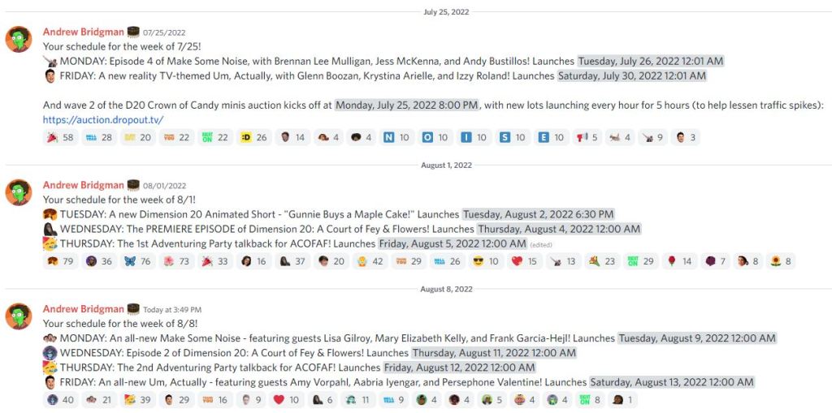Viewport: 832px width, 413px height.
Task: Click the blue butterfly reaction with 76
Action: click(x=138, y=261)
